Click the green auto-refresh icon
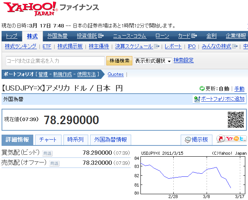The width and height of the screenshot is (248, 200). pyautogui.click(x=202, y=89)
